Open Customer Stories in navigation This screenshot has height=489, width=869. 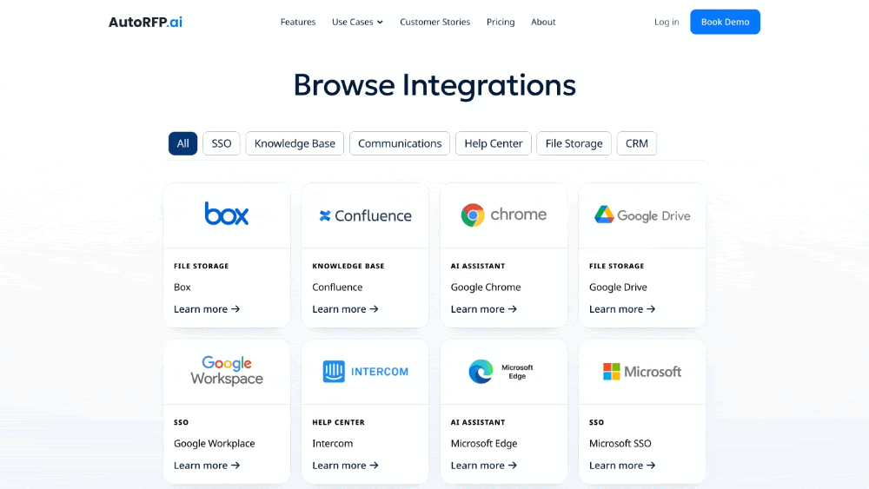coord(435,23)
